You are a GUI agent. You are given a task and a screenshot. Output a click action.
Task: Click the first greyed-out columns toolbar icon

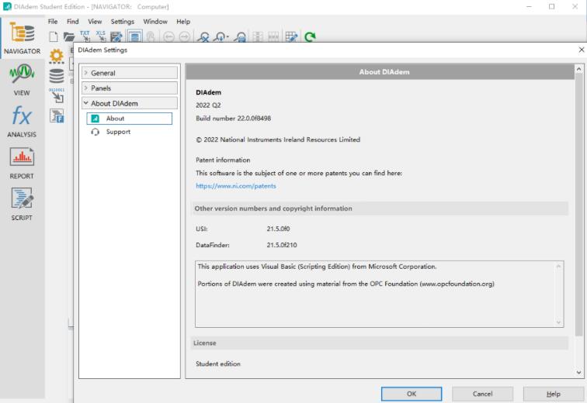(258, 36)
